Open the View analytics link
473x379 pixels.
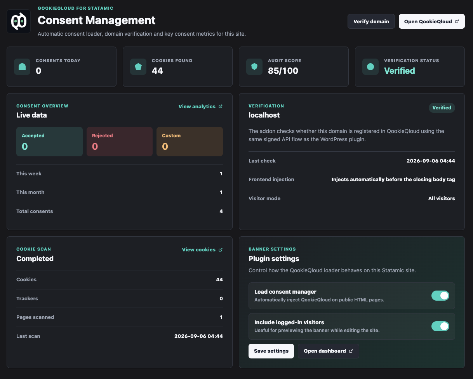(x=200, y=106)
